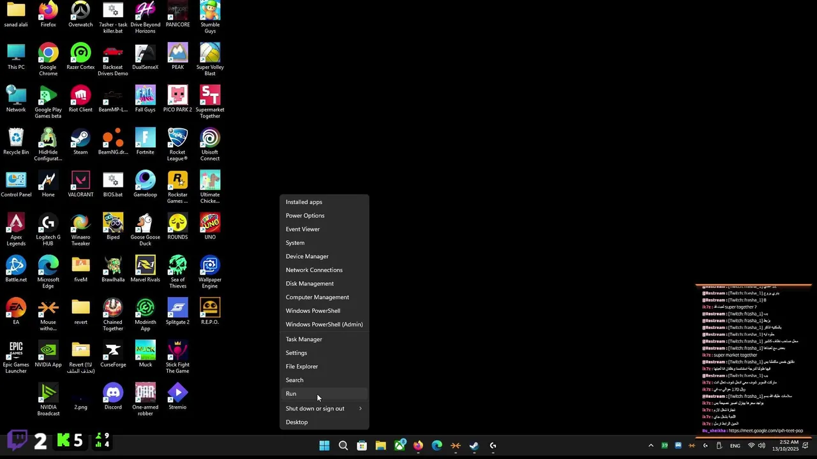817x459 pixels.
Task: Open Microsoft Store taskbar icon
Action: (x=362, y=446)
